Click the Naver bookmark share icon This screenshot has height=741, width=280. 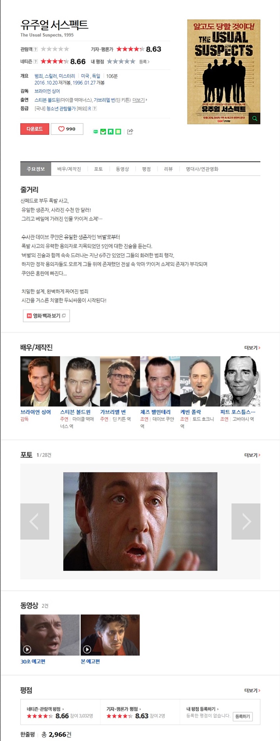[110, 132]
